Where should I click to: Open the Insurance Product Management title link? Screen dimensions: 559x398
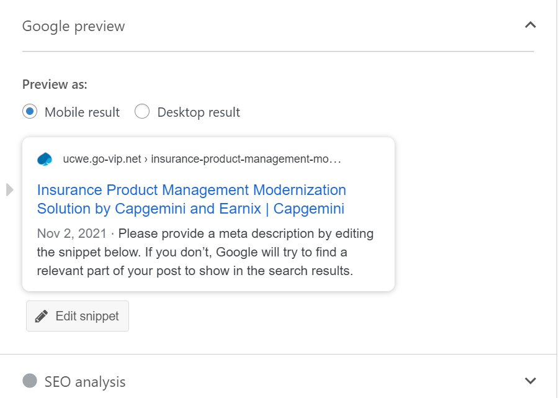(191, 190)
